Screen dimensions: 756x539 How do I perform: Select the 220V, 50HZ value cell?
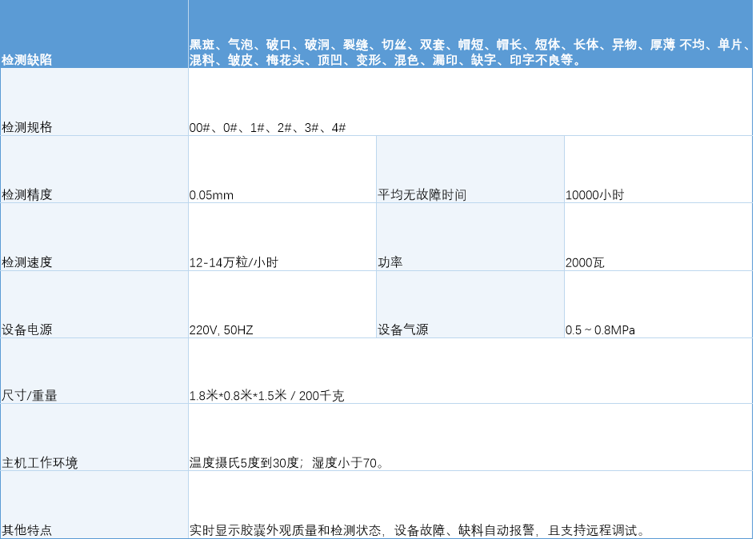(x=221, y=329)
